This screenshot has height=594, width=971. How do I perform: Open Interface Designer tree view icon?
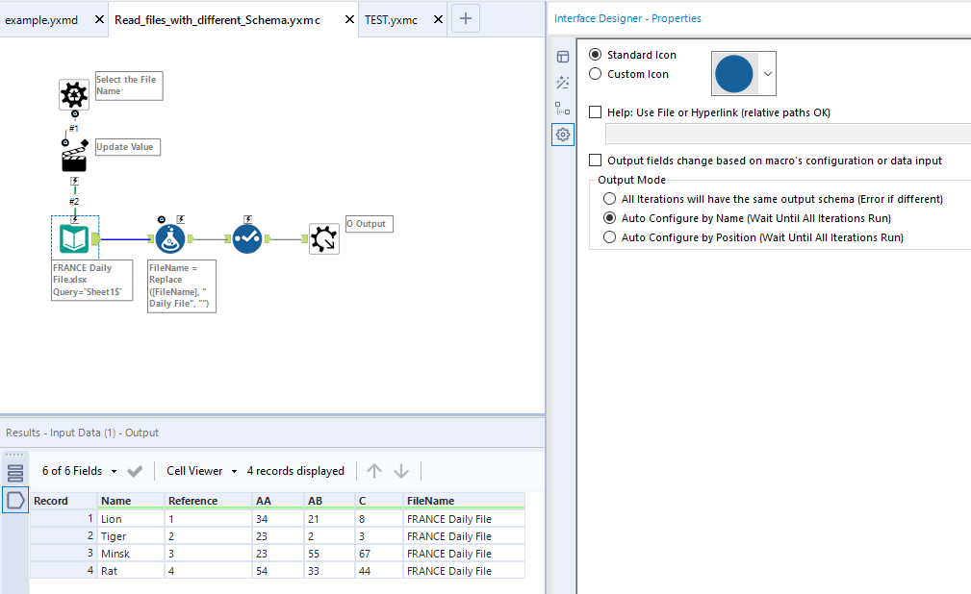point(563,109)
